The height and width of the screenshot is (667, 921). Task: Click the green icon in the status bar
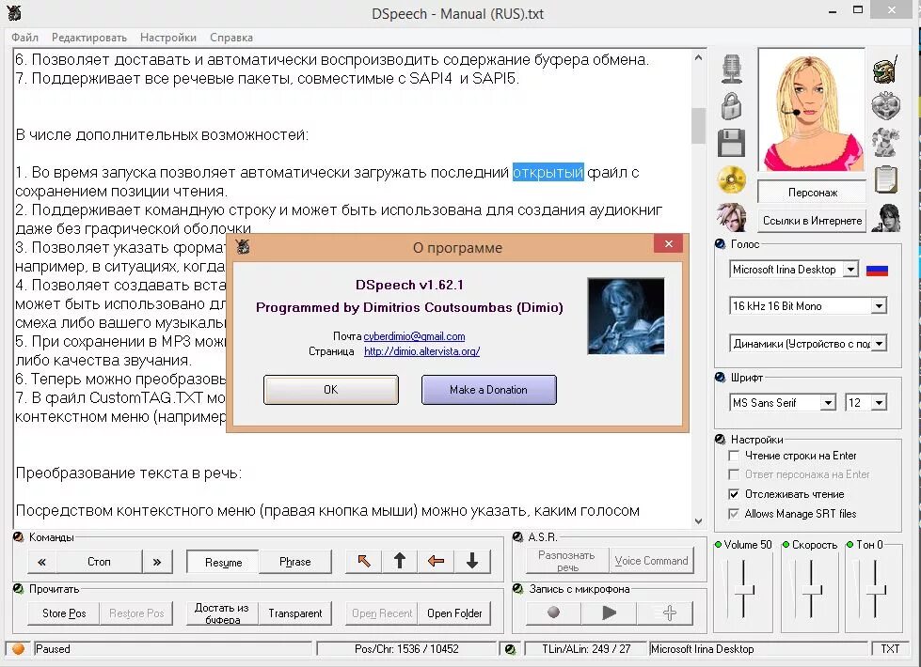[510, 649]
